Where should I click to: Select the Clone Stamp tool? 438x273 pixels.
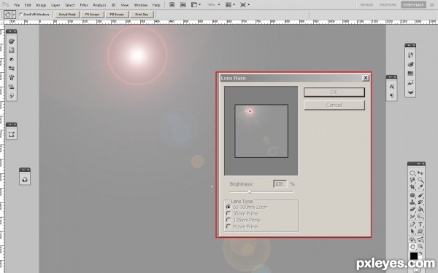pyautogui.click(x=412, y=202)
